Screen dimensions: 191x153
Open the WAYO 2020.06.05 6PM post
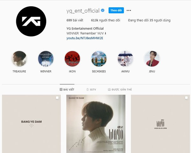(x=160, y=124)
